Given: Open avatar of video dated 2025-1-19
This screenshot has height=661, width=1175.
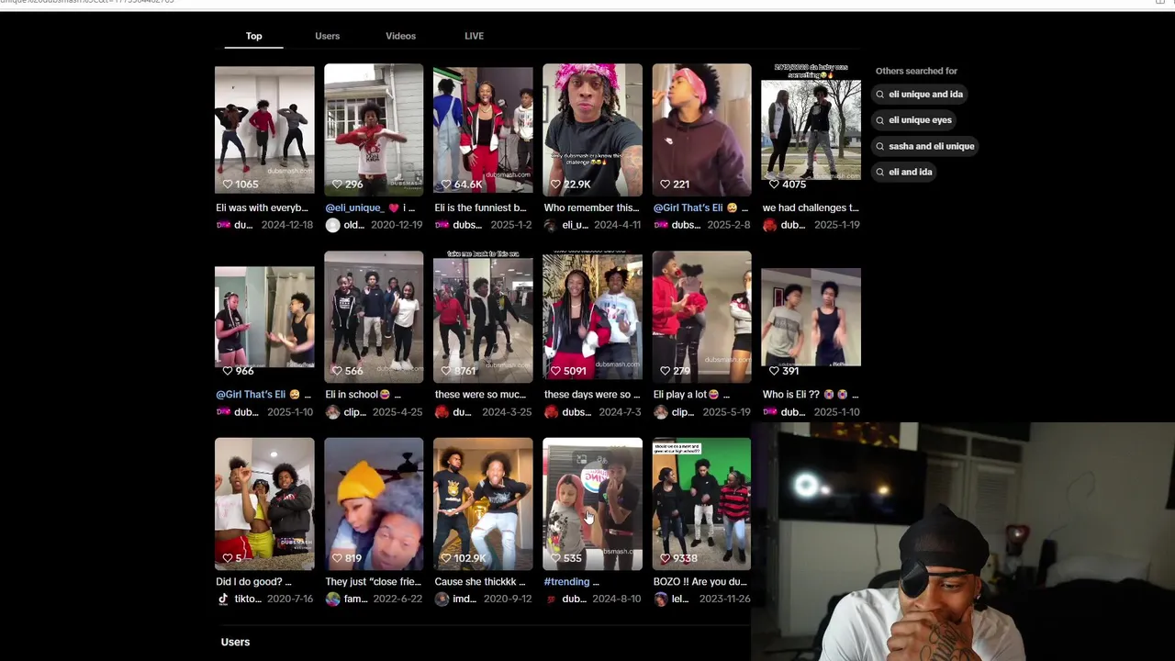Looking at the screenshot, I should (x=769, y=225).
